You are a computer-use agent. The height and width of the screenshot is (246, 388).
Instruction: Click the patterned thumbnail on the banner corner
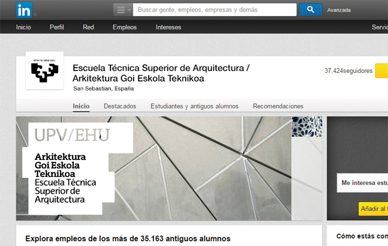point(307,127)
